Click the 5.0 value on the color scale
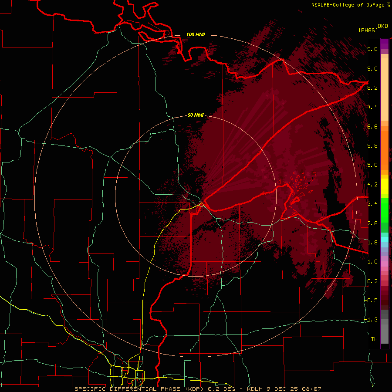Viewport: 392px width, 392px height. click(372, 165)
